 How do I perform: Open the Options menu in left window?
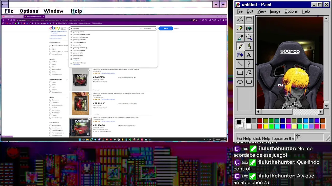pyautogui.click(x=29, y=11)
